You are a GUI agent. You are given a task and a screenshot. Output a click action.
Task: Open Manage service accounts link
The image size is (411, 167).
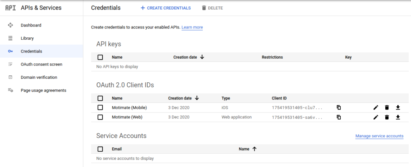point(379,136)
